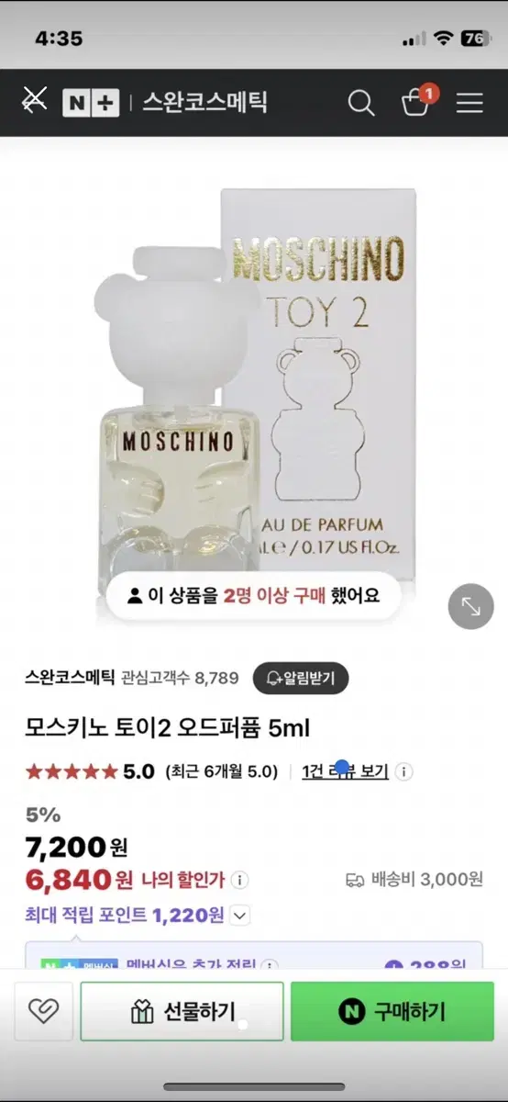Open the shopping basket with 1 item
This screenshot has width=508, height=1102.
[x=417, y=101]
